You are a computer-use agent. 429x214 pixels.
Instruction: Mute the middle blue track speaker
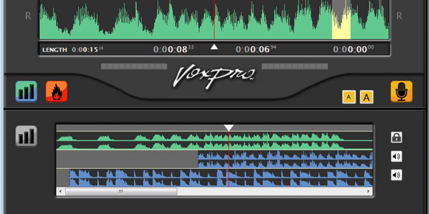tap(396, 157)
